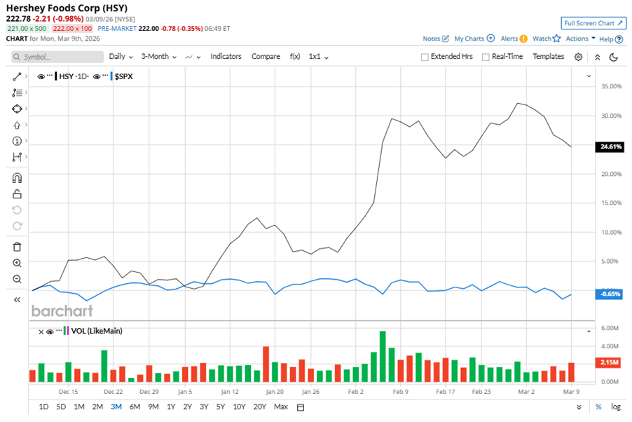Screen dimensions: 632x422
Task: Select the Fibonacci retracement tool
Action: 17,93
